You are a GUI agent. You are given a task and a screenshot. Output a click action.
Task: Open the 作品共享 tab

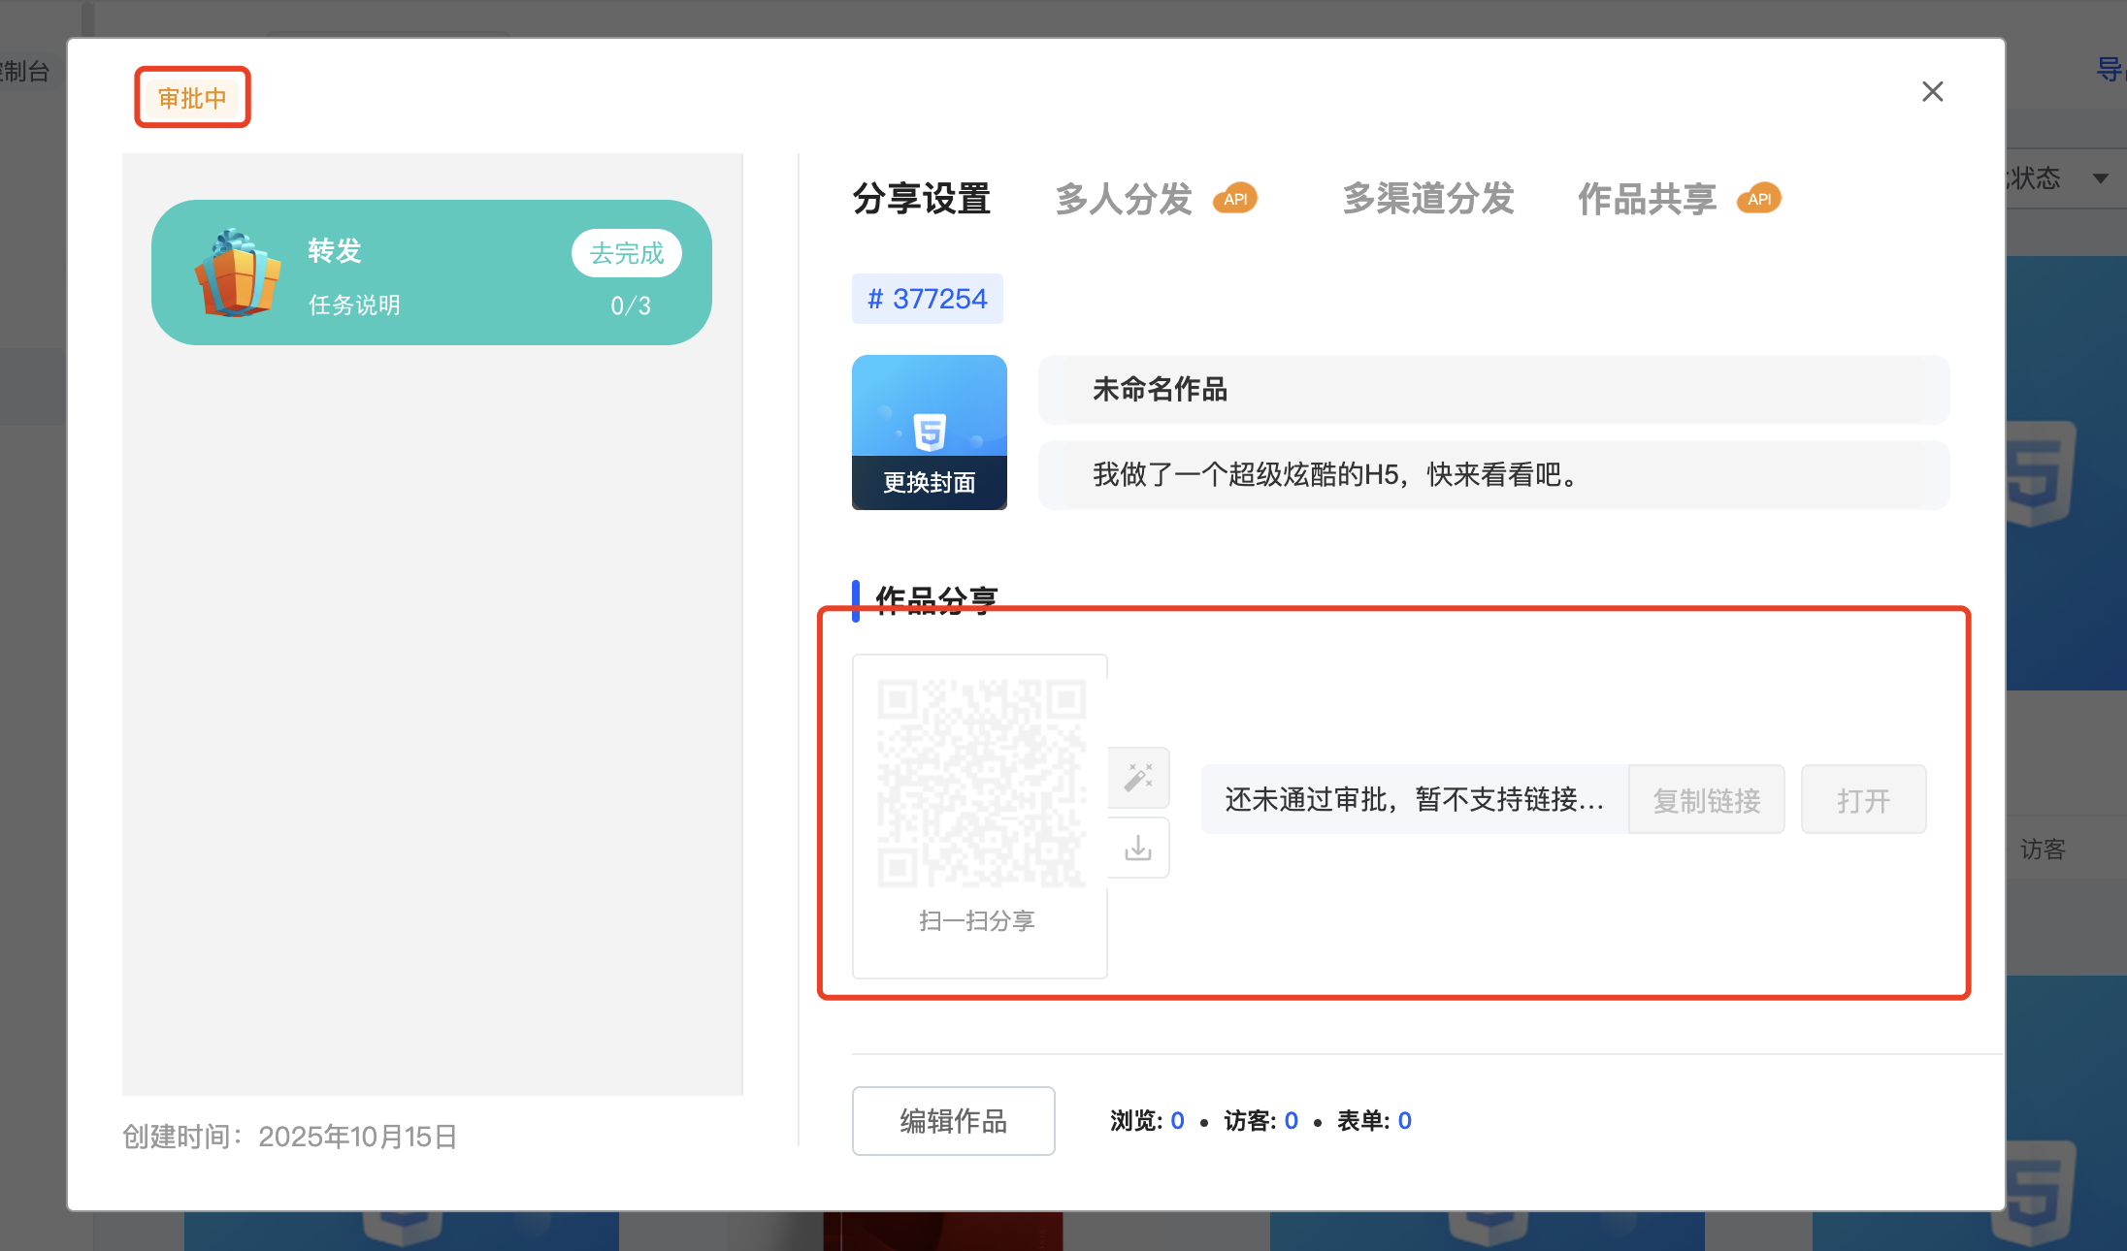coord(1647,199)
